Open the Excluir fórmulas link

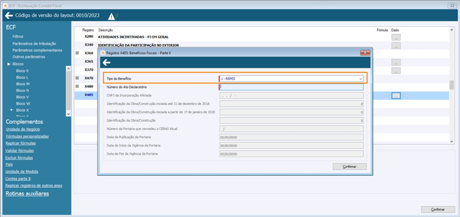tap(19, 157)
